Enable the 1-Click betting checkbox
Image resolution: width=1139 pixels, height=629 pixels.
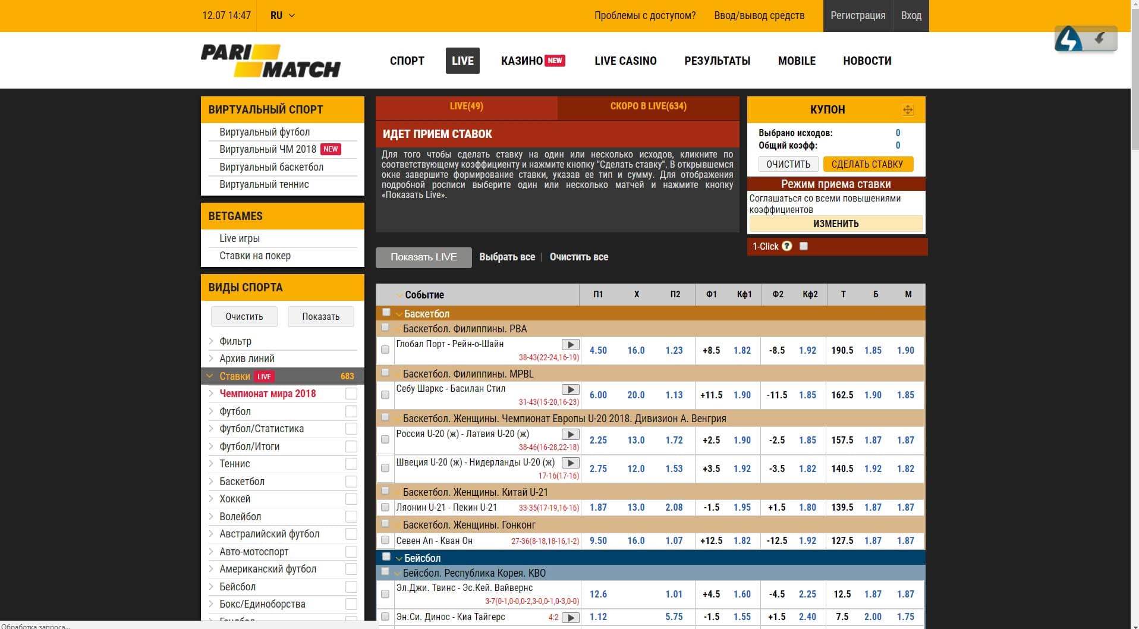[804, 246]
